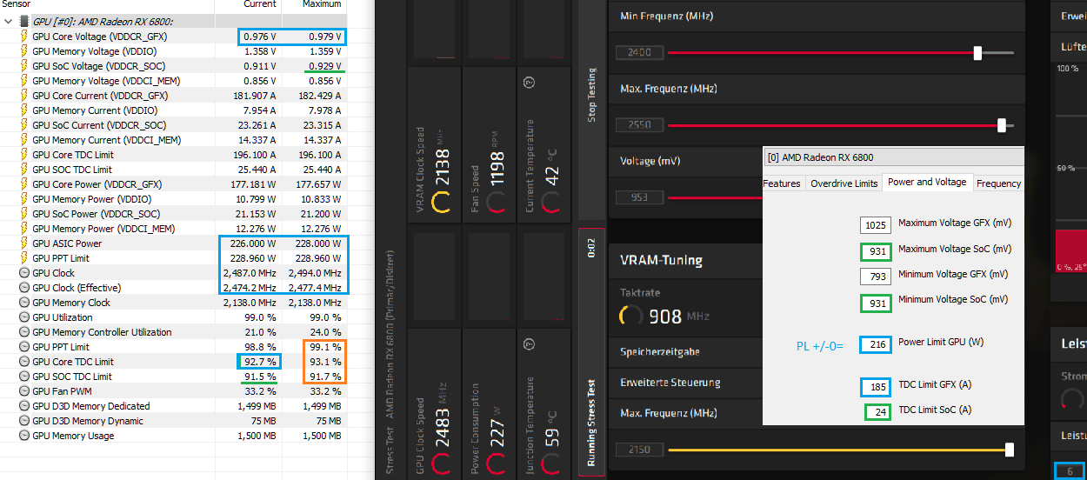1087x480 pixels.
Task: Click the Min Frequenz slider handle
Action: pyautogui.click(x=977, y=53)
